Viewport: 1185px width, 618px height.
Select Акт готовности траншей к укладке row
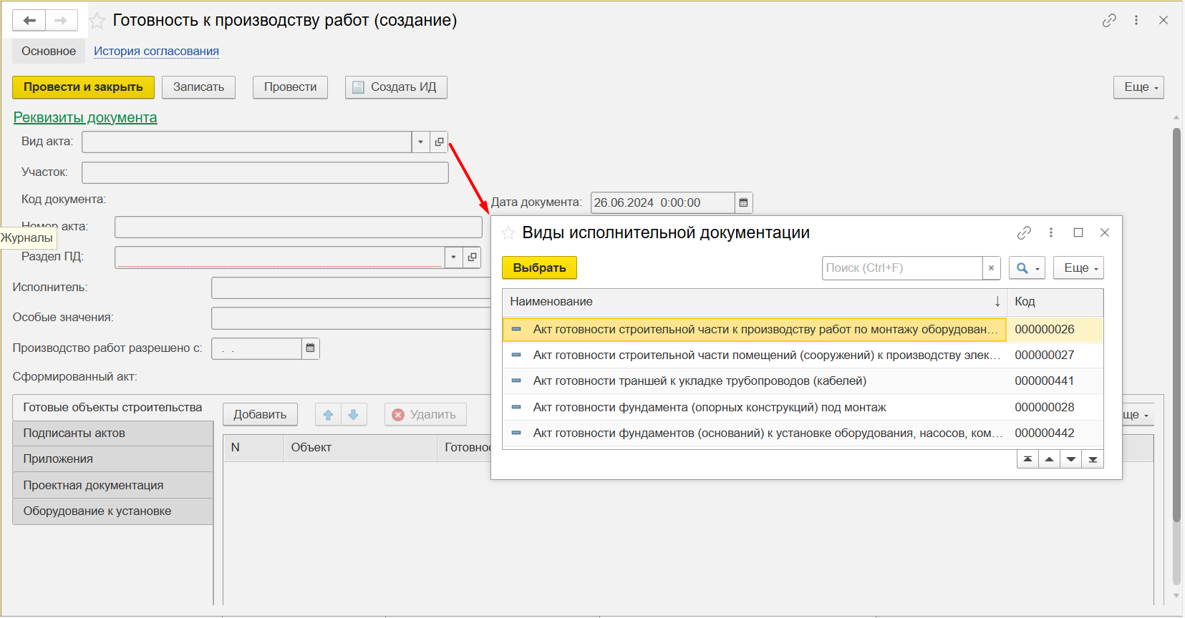click(699, 381)
